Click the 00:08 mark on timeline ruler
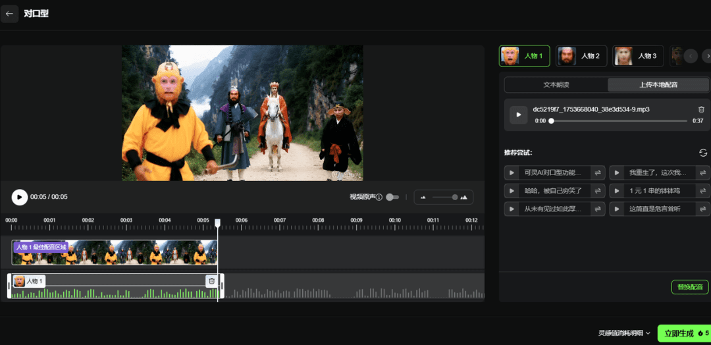Viewport: 711px width, 345px height. [x=318, y=221]
